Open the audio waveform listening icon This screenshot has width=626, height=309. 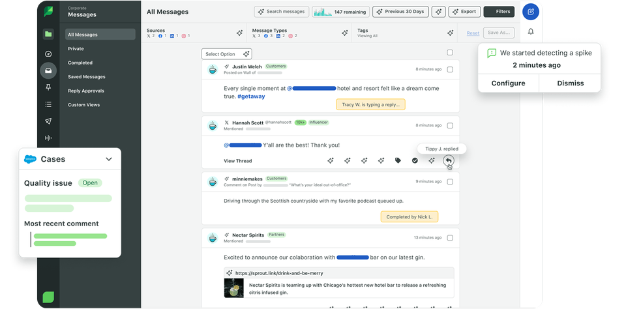[48, 138]
